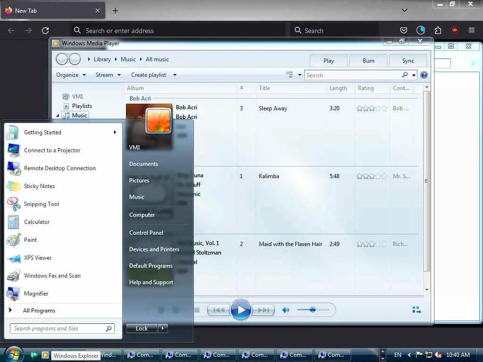Skip to the previous track

219,310
